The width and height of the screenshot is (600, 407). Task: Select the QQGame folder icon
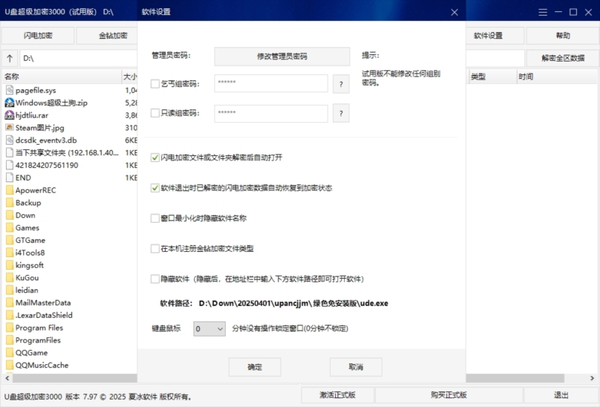10,353
